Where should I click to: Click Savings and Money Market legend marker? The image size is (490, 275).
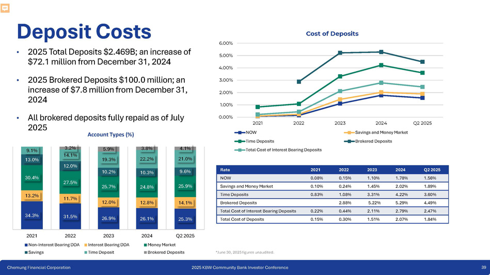tap(347, 133)
